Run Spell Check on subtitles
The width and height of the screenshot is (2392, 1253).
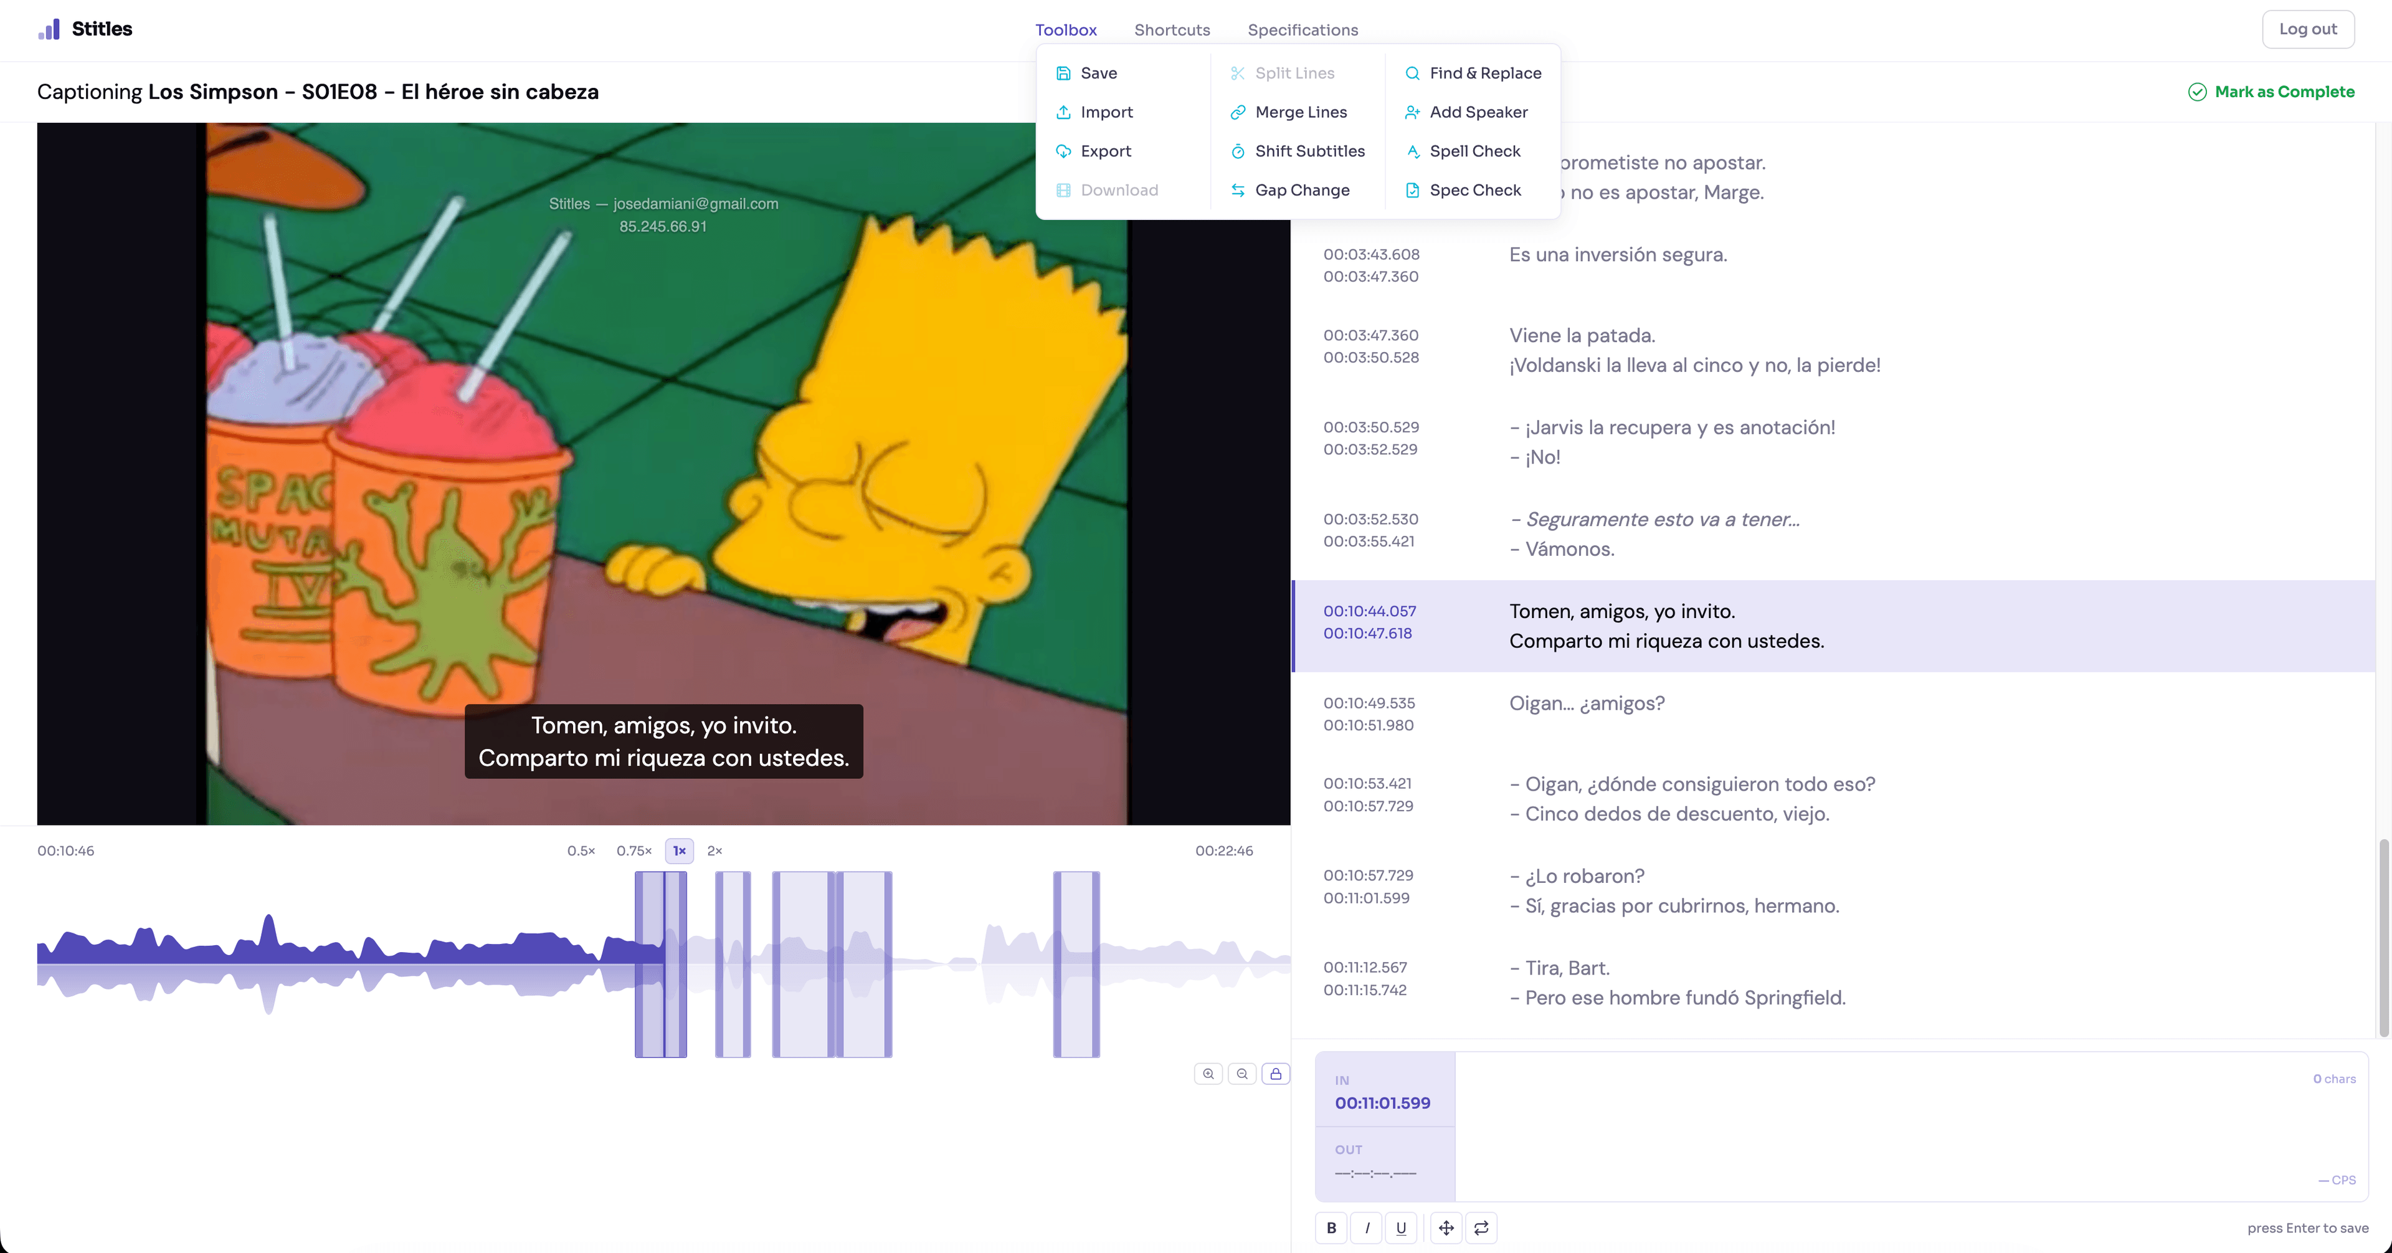1463,151
